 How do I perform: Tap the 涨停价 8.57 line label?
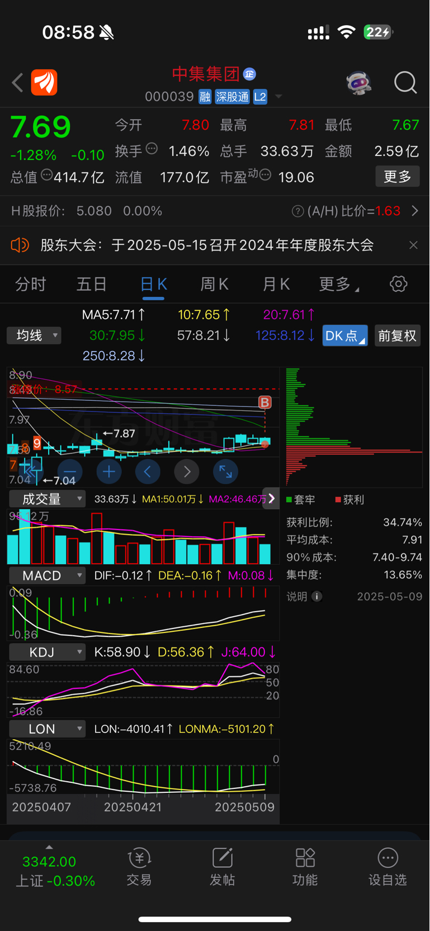tap(44, 389)
